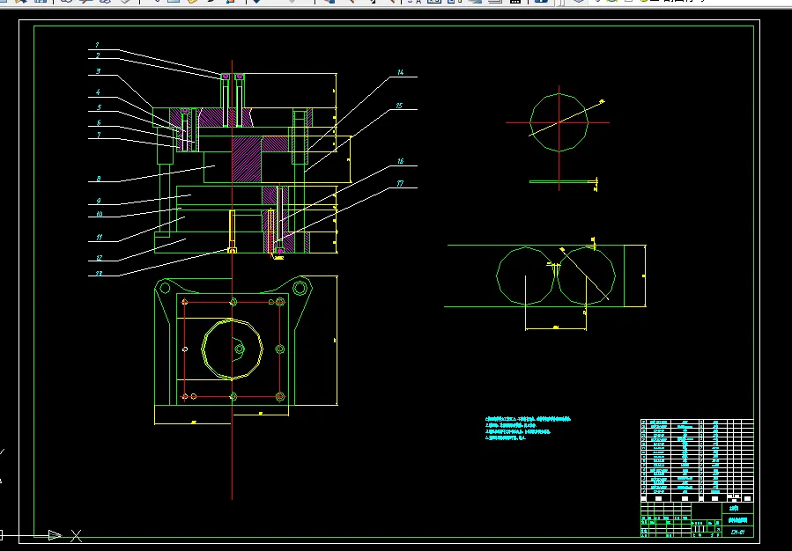Select the magenta hatched central punch section
Screen dimensions: 792x551
[246, 159]
